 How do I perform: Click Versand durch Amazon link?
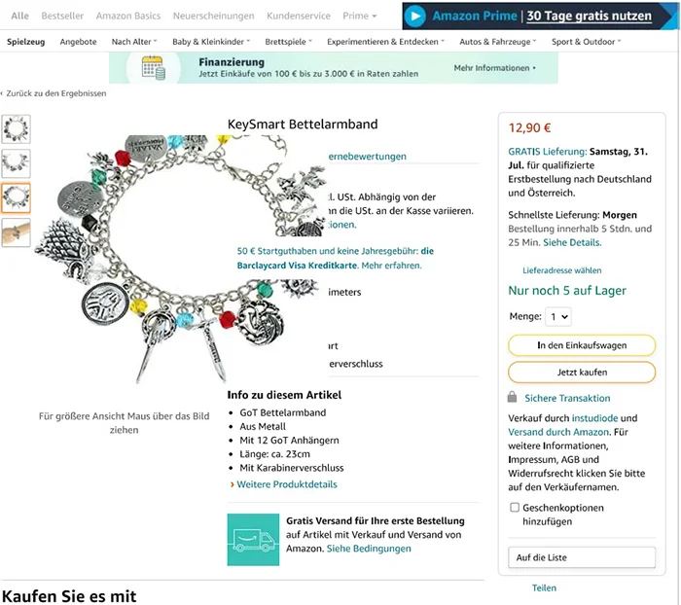click(558, 432)
